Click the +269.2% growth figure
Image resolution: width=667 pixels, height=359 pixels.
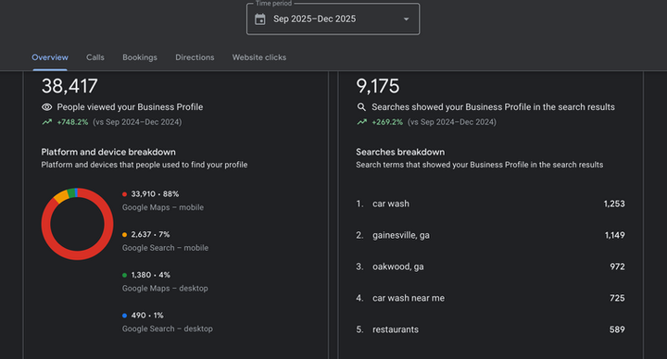pyautogui.click(x=387, y=122)
